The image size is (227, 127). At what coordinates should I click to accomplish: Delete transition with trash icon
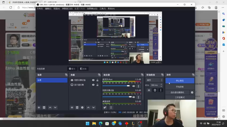tap(155, 90)
